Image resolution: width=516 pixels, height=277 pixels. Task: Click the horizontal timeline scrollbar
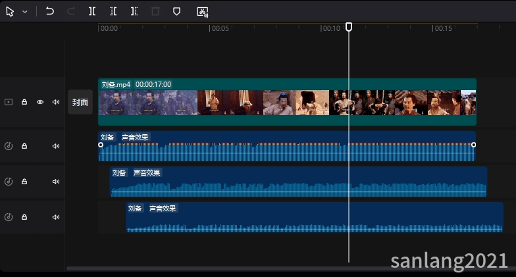[291, 268]
